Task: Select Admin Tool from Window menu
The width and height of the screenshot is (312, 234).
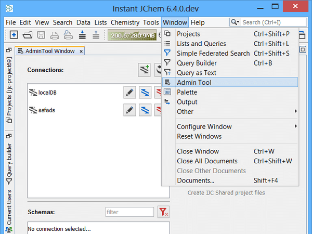Action: 194,83
